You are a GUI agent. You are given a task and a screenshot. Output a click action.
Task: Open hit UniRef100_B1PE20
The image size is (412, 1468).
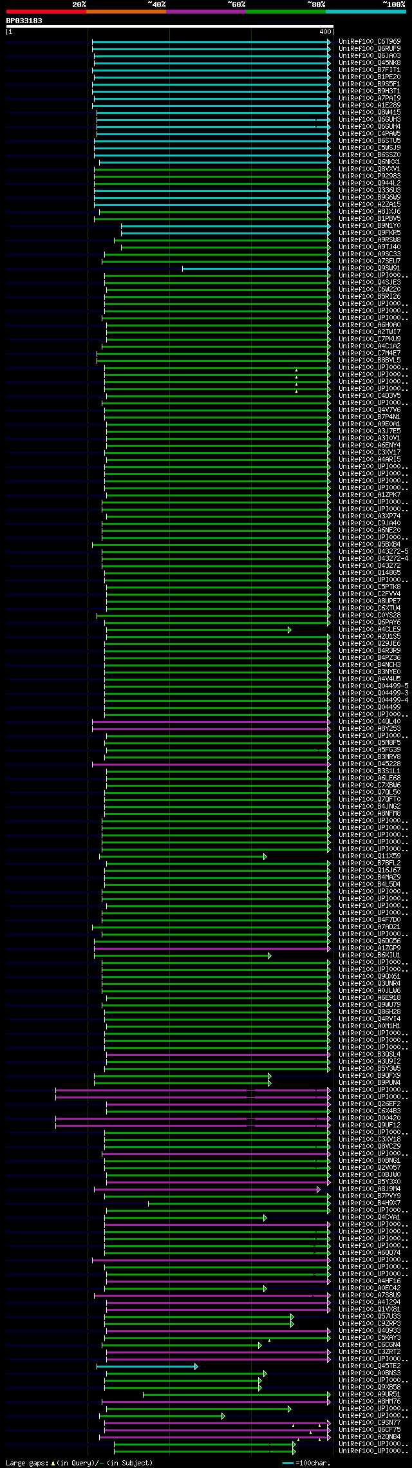(370, 77)
